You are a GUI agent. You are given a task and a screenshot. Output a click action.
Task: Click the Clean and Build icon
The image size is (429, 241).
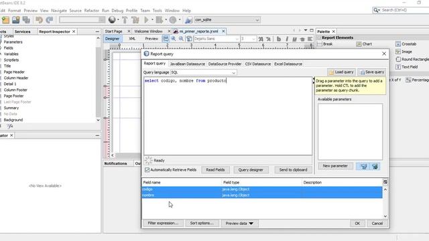pyautogui.click(x=135, y=19)
